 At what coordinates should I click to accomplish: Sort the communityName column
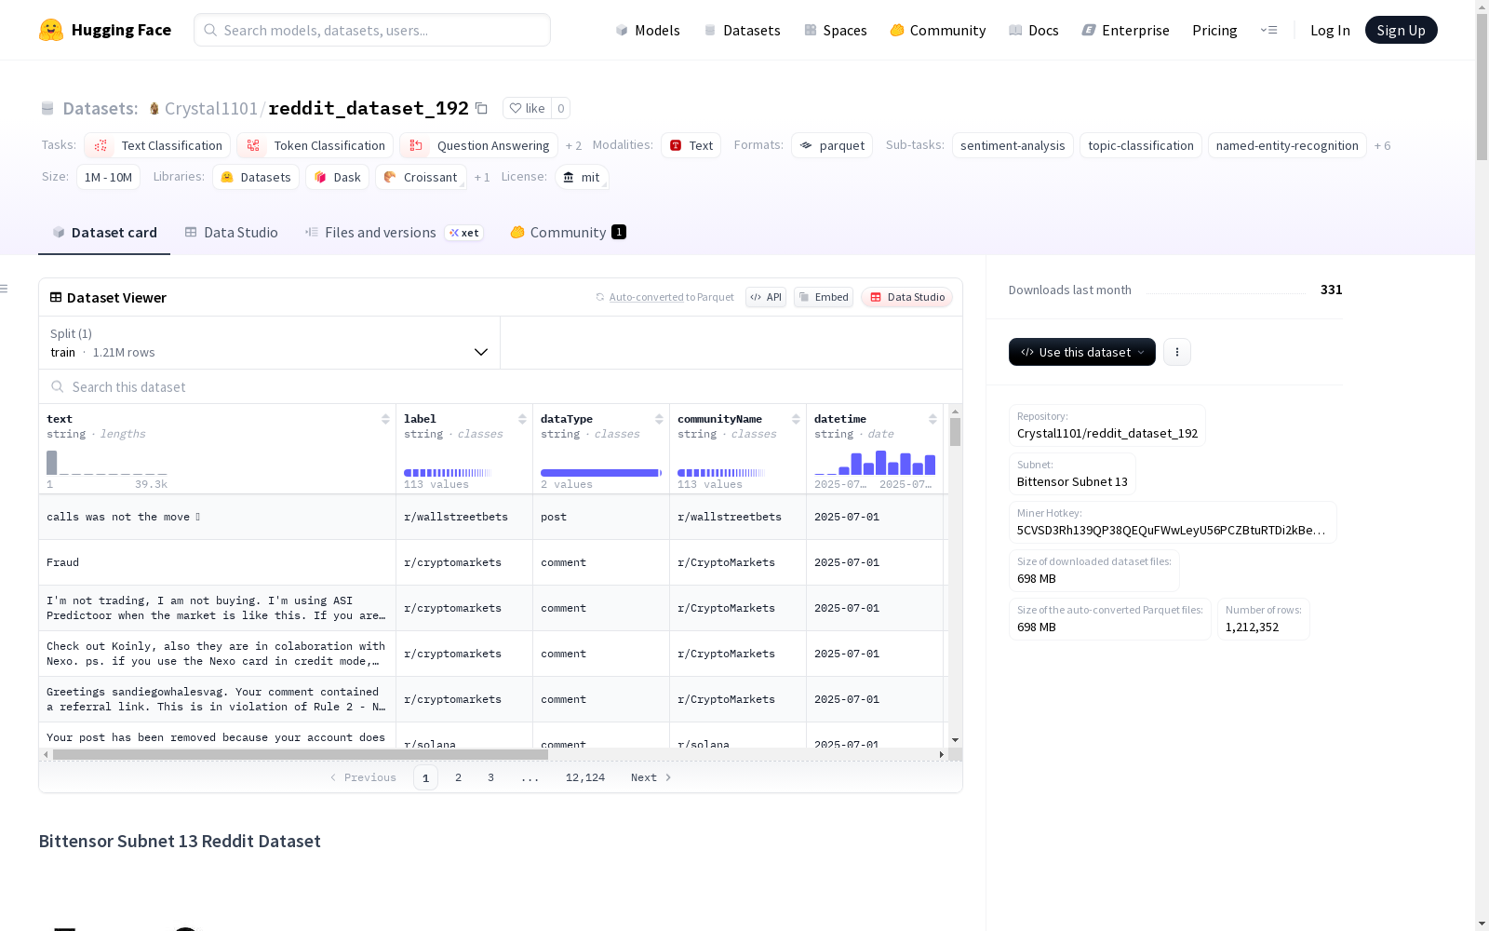[796, 419]
